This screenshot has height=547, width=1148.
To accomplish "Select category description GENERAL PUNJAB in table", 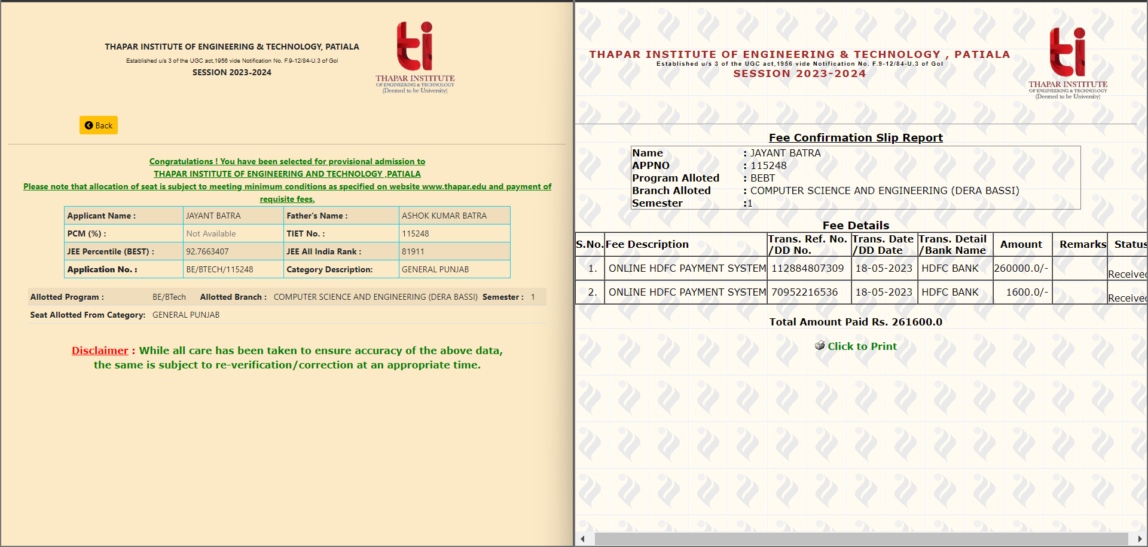I will click(435, 269).
